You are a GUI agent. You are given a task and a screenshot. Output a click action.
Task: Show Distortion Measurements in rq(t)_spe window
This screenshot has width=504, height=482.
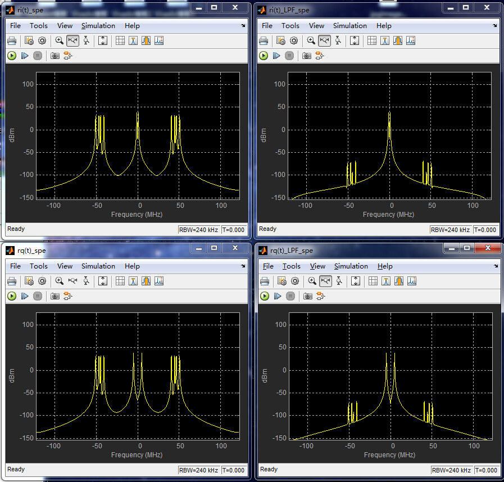pos(146,281)
